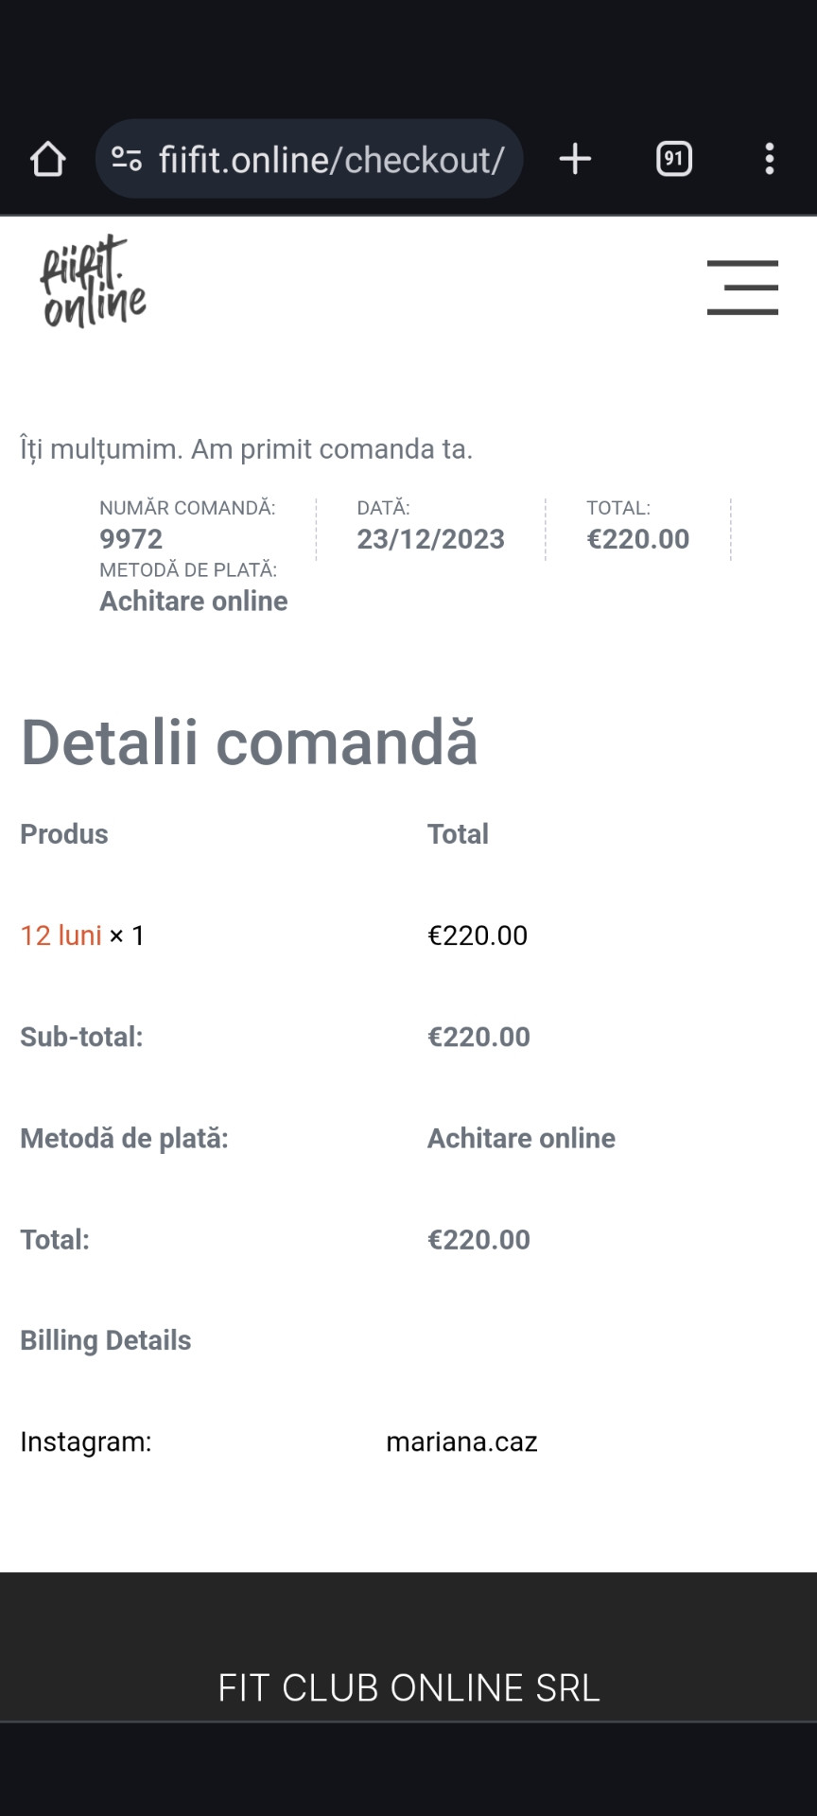Viewport: 817px width, 1816px height.
Task: Tap the Sub-total €220.00 amount
Action: [x=478, y=1037]
